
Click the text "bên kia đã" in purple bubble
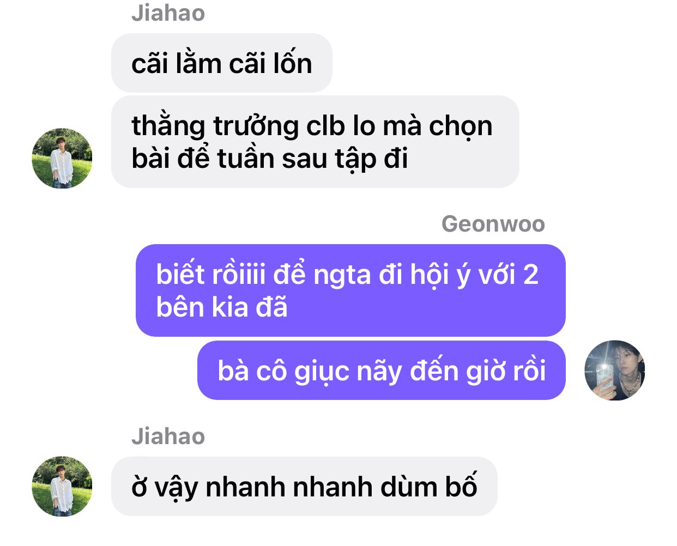pos(222,307)
